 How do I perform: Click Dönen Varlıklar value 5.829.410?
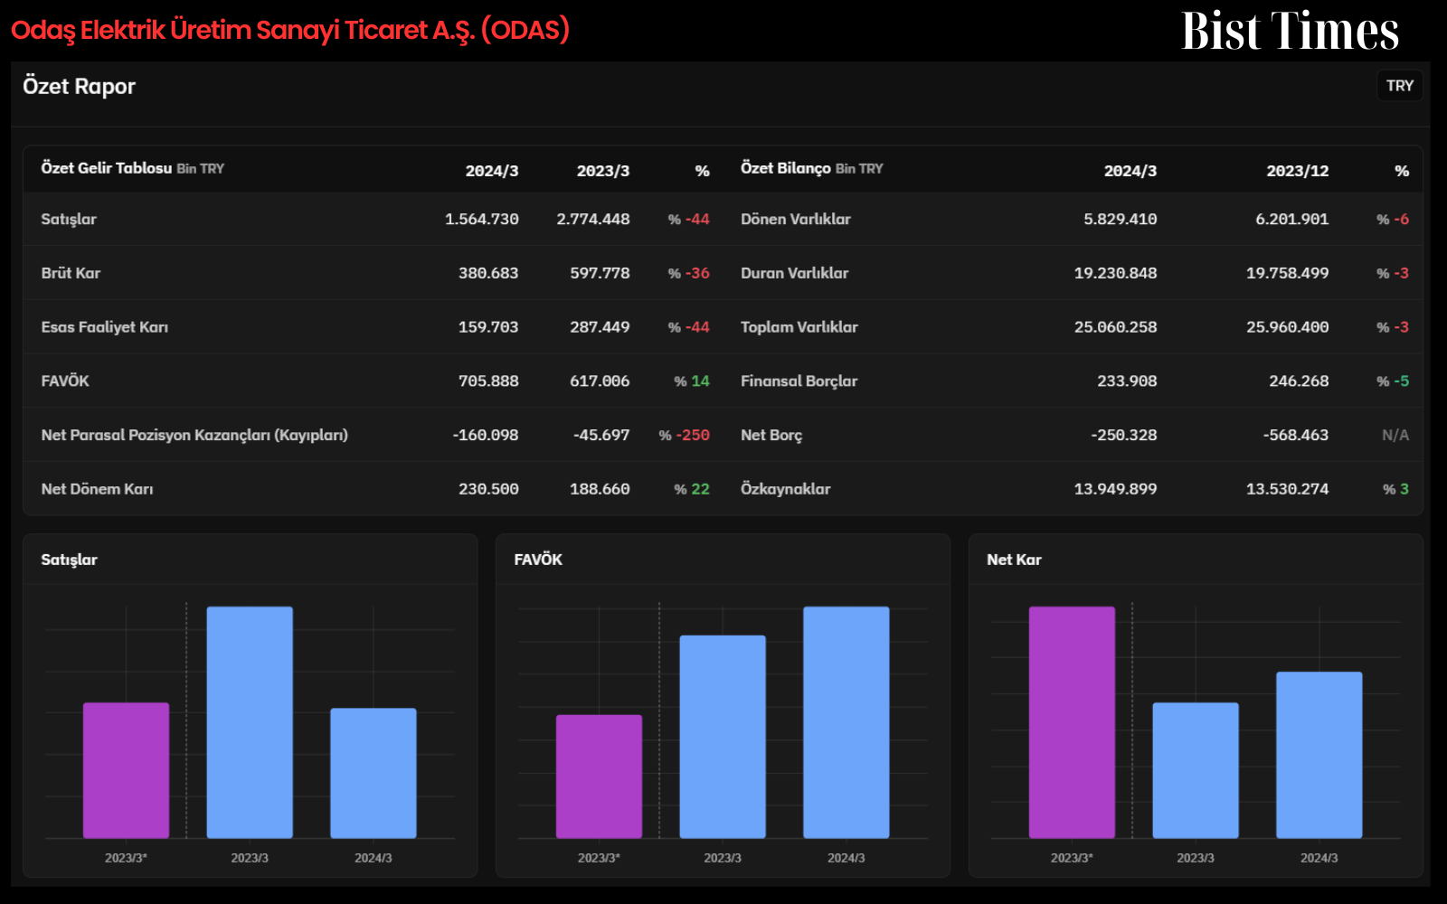point(1121,219)
